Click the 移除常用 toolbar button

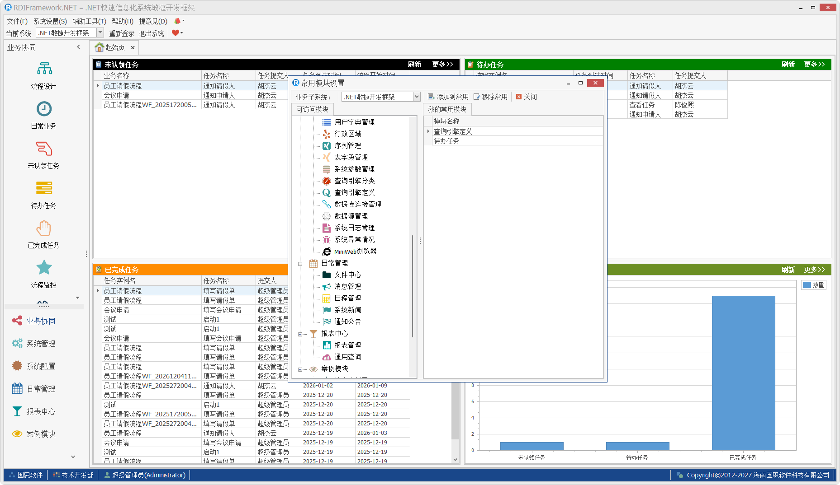490,97
